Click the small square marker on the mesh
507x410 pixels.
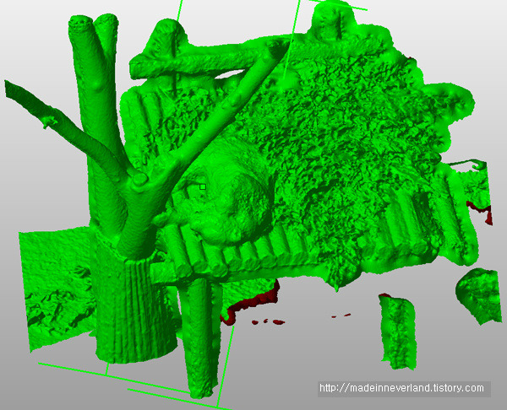pyautogui.click(x=203, y=186)
